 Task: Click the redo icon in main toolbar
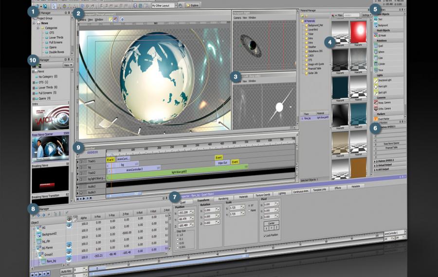click(x=92, y=5)
